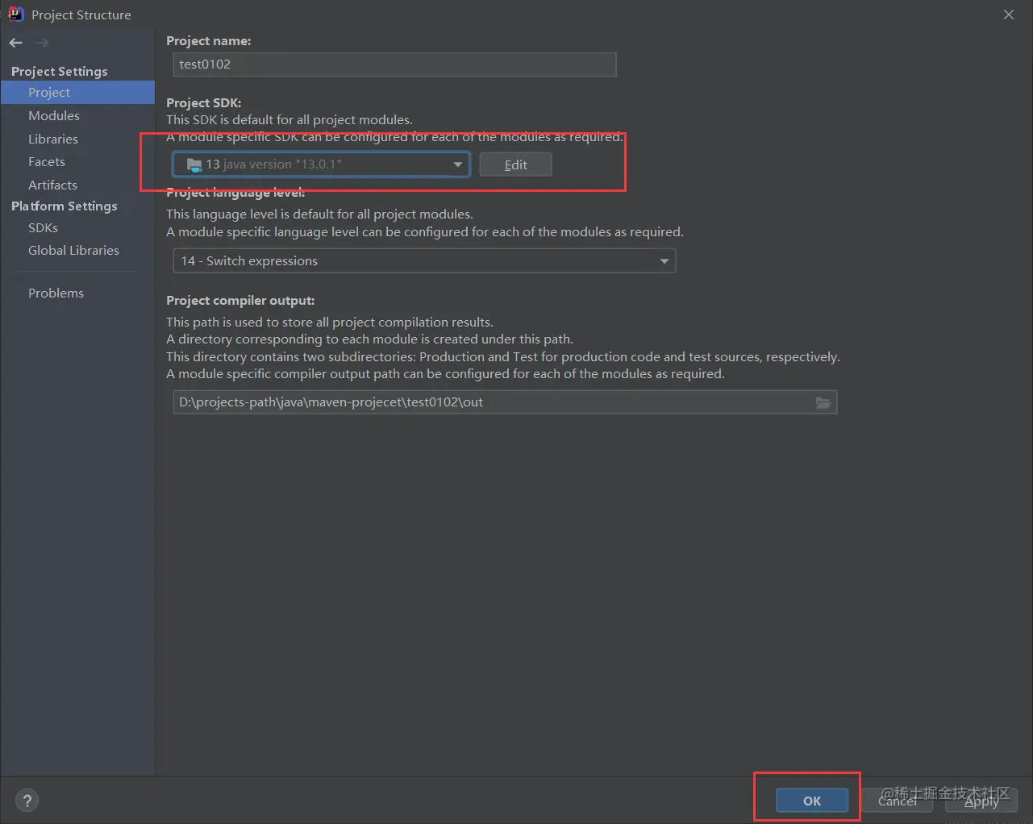The width and height of the screenshot is (1033, 824).
Task: Click the Platform Settings section header
Action: click(x=65, y=206)
